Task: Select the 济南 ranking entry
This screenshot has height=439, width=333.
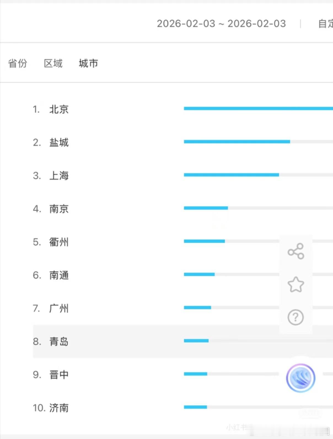Action: coord(59,408)
